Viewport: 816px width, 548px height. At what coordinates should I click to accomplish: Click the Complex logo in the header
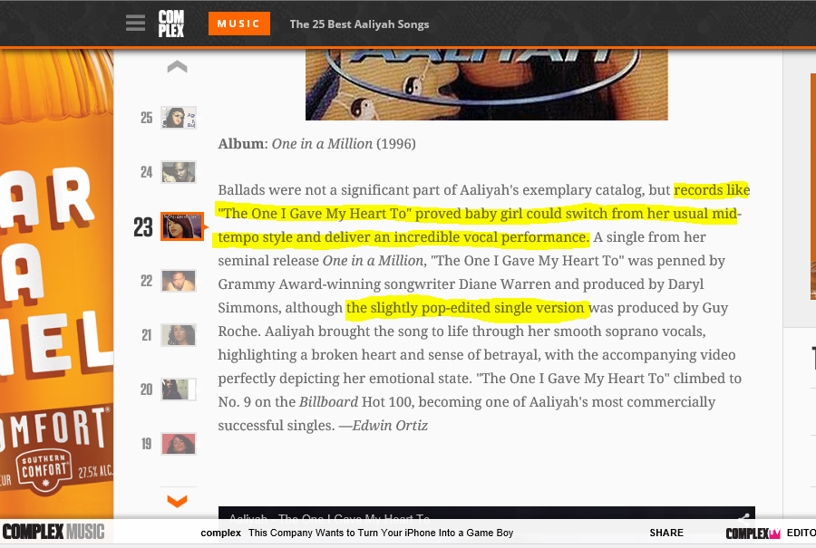click(171, 24)
